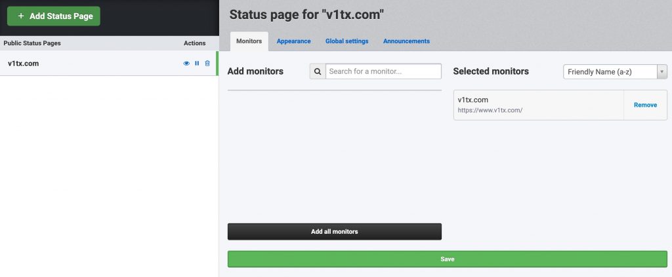Image resolution: width=672 pixels, height=277 pixels.
Task: Click the Public Status Pages header
Action: 32,43
